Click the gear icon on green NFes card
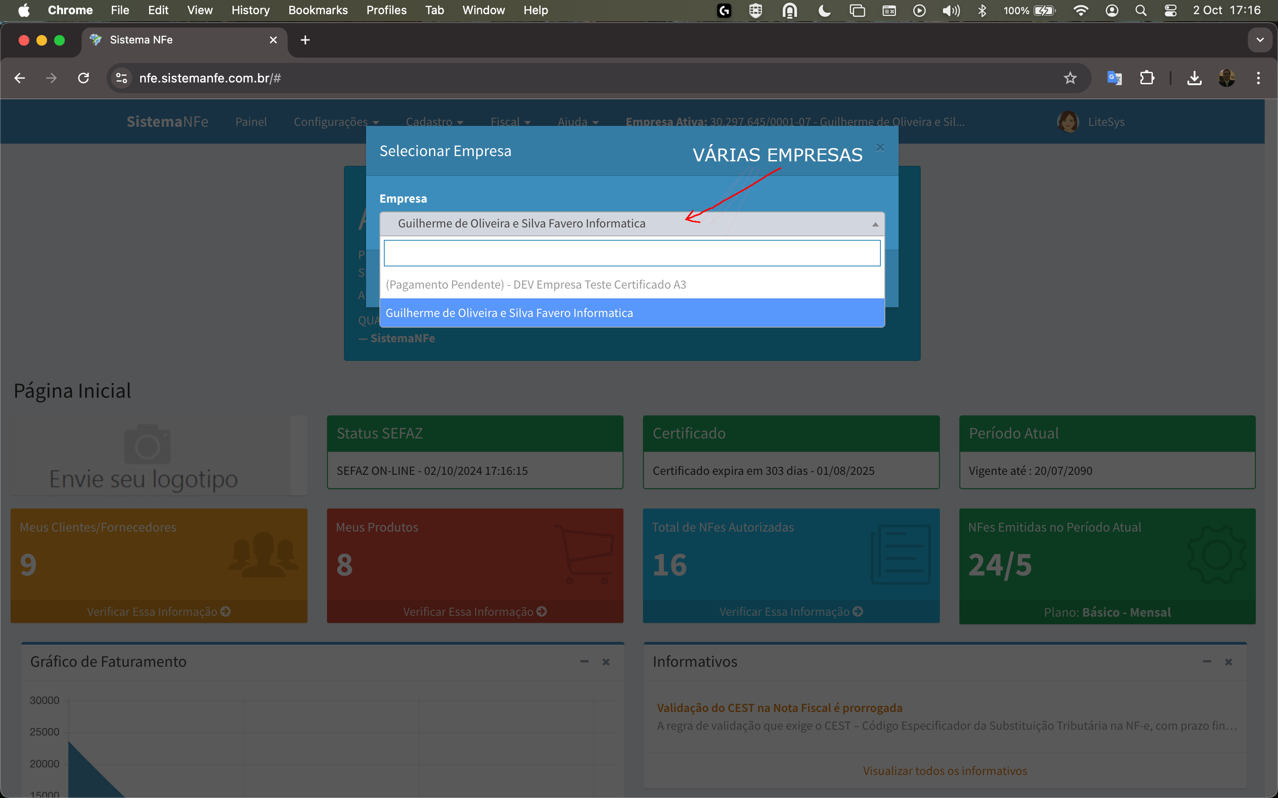The image size is (1278, 798). [1217, 554]
